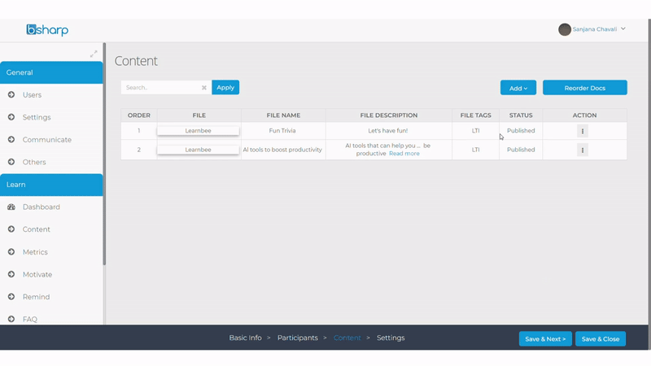Click the Reorder Docs button
Screen dimensions: 651x366
point(584,88)
